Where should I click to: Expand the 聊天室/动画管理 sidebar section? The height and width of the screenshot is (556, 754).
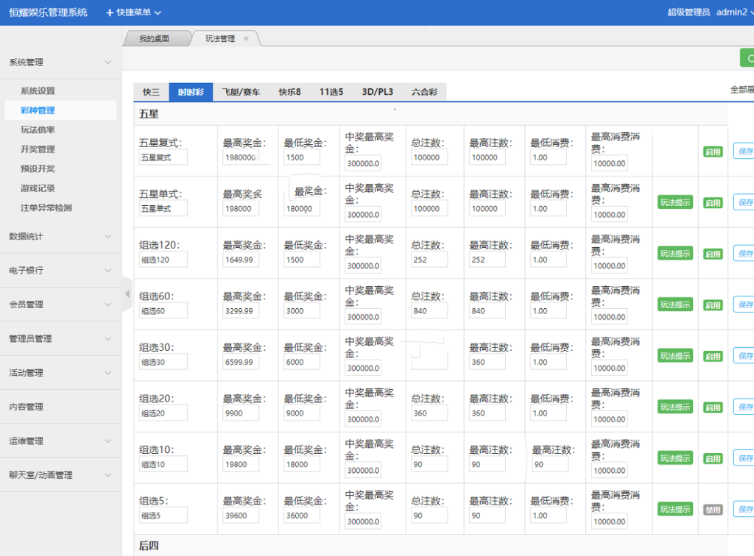(60, 475)
